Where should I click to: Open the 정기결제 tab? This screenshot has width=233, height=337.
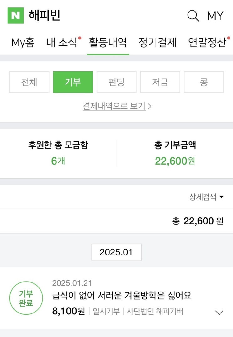(x=158, y=42)
